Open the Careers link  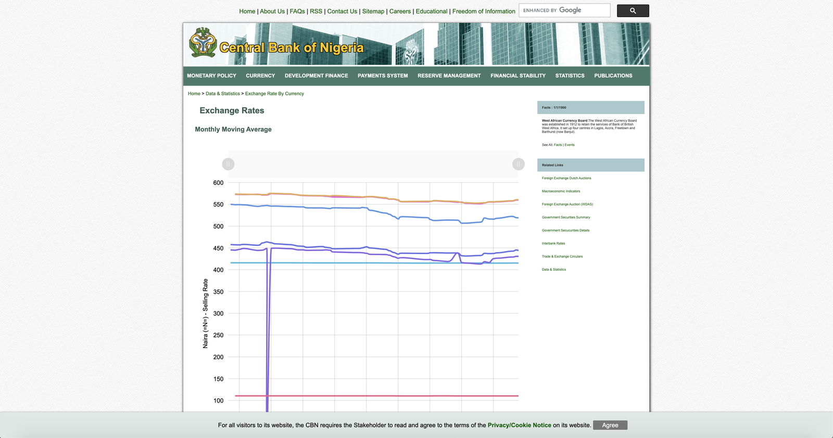(x=400, y=11)
